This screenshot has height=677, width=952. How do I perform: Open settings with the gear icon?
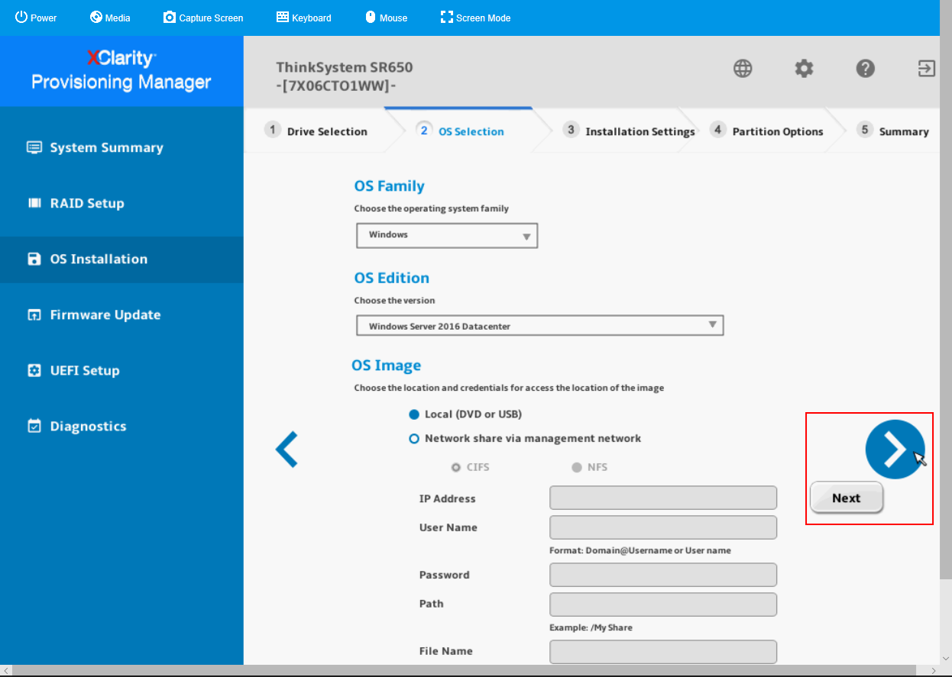pyautogui.click(x=804, y=69)
